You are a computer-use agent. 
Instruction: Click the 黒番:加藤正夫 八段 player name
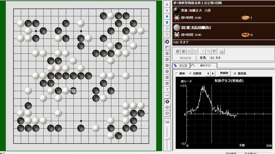pyautogui.click(x=196, y=10)
